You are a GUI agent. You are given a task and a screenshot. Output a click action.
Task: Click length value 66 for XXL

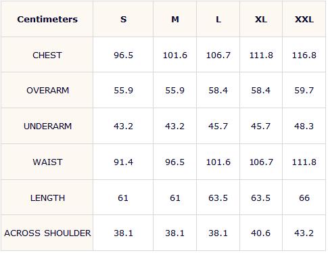click(304, 198)
